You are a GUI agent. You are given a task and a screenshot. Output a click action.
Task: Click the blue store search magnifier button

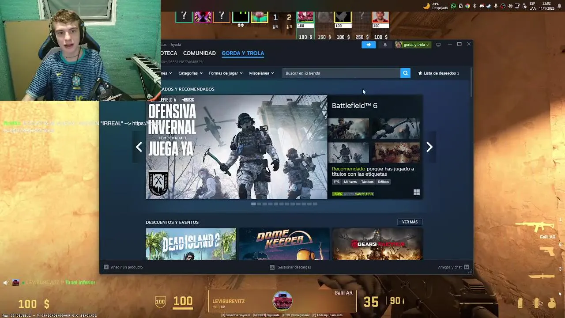point(405,73)
